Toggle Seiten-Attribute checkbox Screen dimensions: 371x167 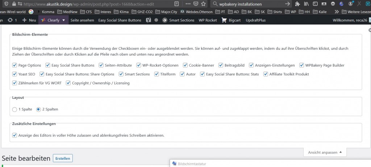click(x=101, y=65)
